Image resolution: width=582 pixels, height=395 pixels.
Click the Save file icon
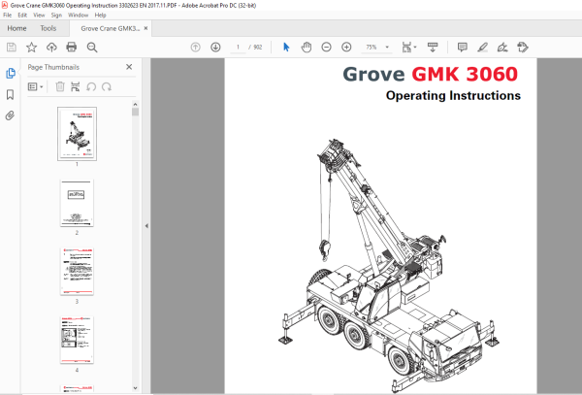(x=12, y=48)
